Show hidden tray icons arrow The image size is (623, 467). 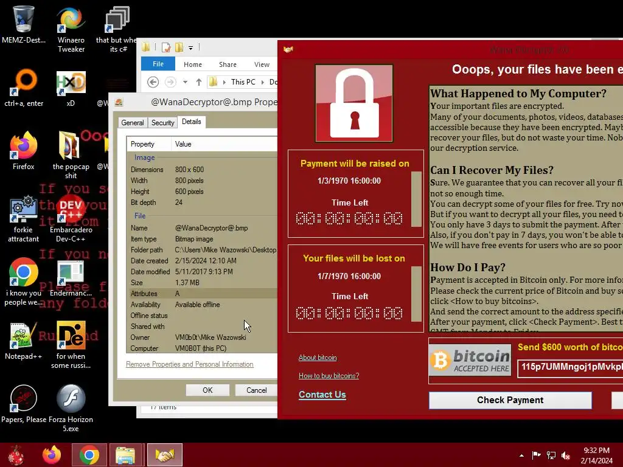tap(521, 455)
